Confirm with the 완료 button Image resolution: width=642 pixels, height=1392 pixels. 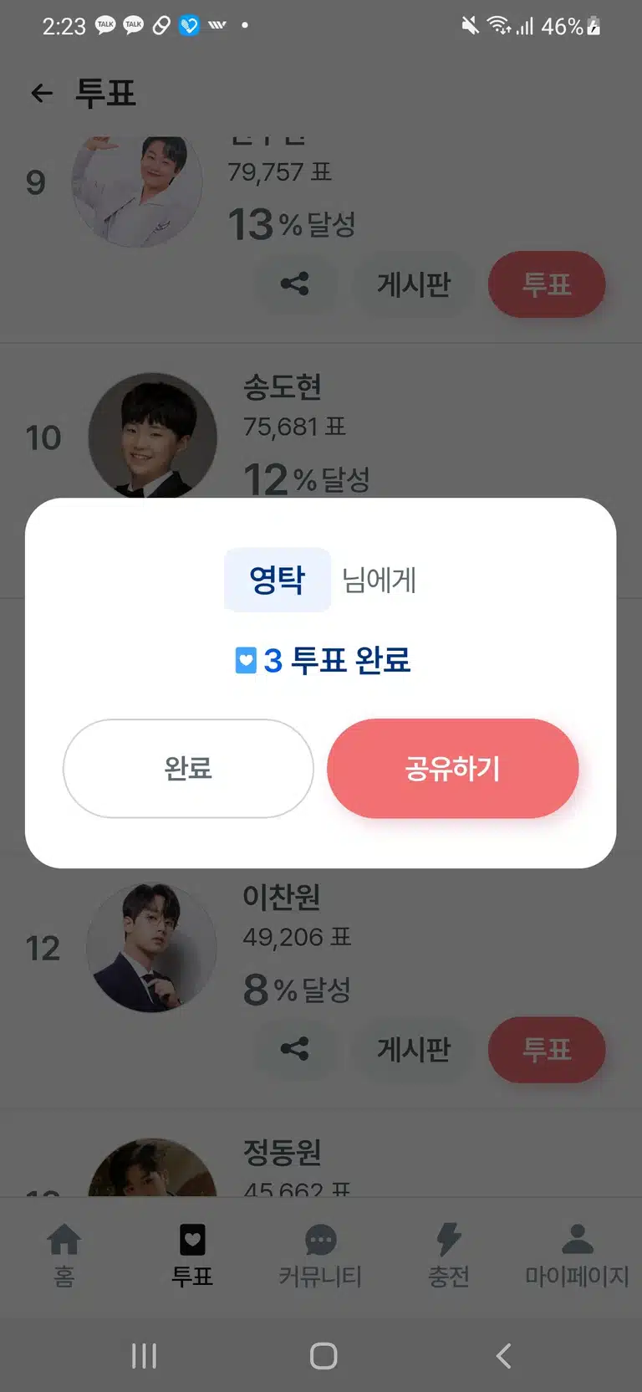pos(188,768)
